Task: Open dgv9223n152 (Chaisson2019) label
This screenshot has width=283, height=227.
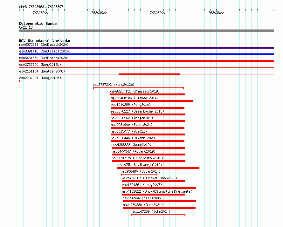Action: click(x=135, y=91)
